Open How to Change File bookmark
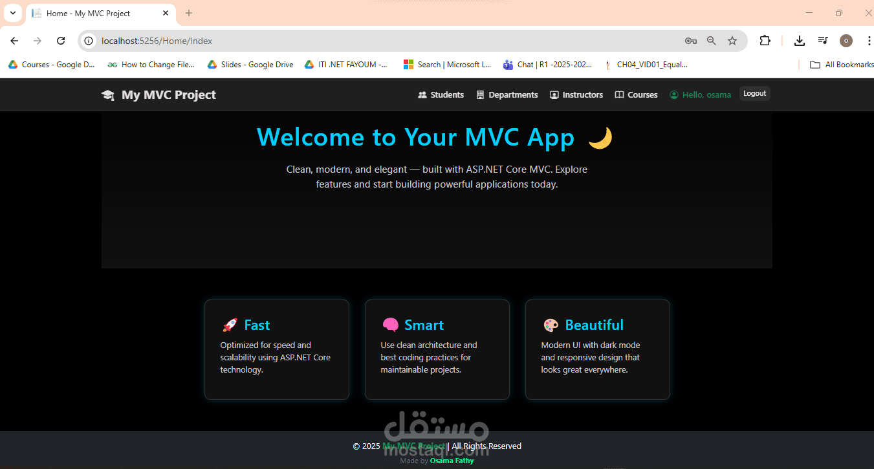 [x=151, y=65]
